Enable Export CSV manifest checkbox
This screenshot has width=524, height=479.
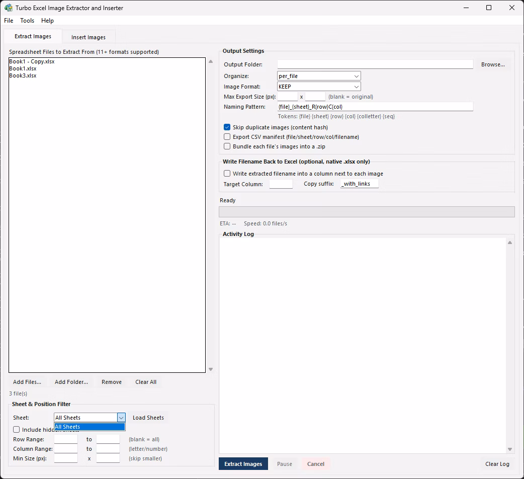[x=227, y=137]
